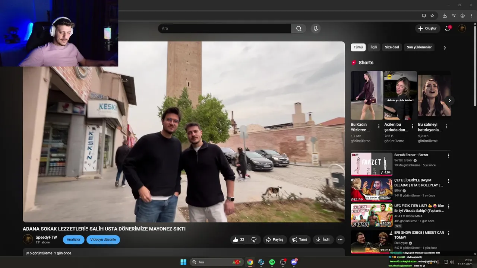
Task: Open the SpeedyFTW channel name link
Action: click(x=46, y=237)
